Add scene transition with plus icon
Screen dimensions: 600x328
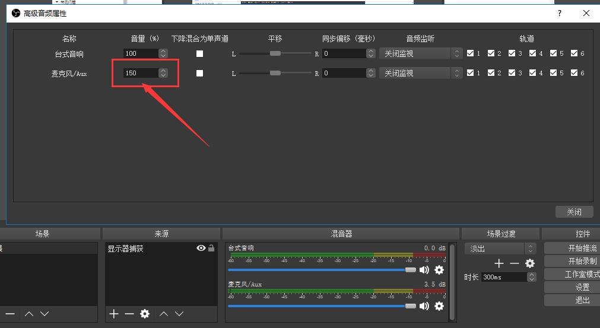click(x=499, y=263)
